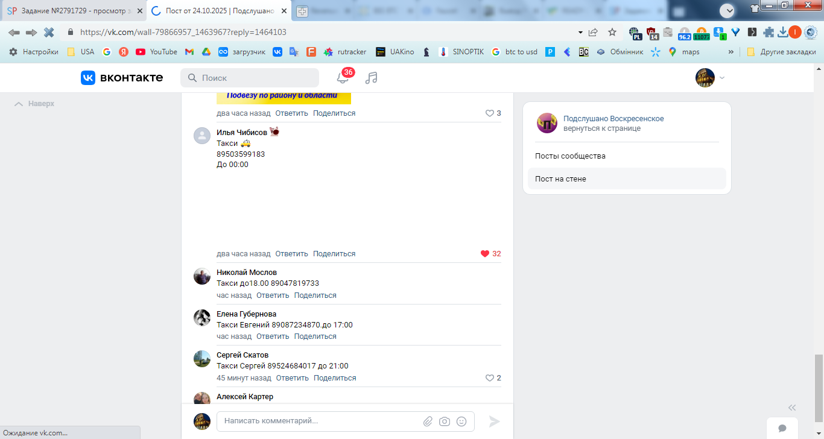Click the VK Поиск search box
The image size is (824, 439).
(250, 78)
